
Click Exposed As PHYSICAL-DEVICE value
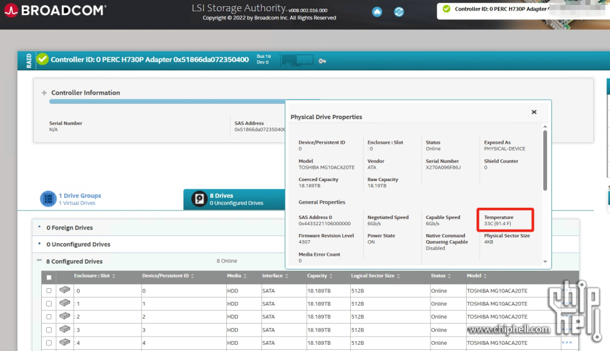[505, 149]
